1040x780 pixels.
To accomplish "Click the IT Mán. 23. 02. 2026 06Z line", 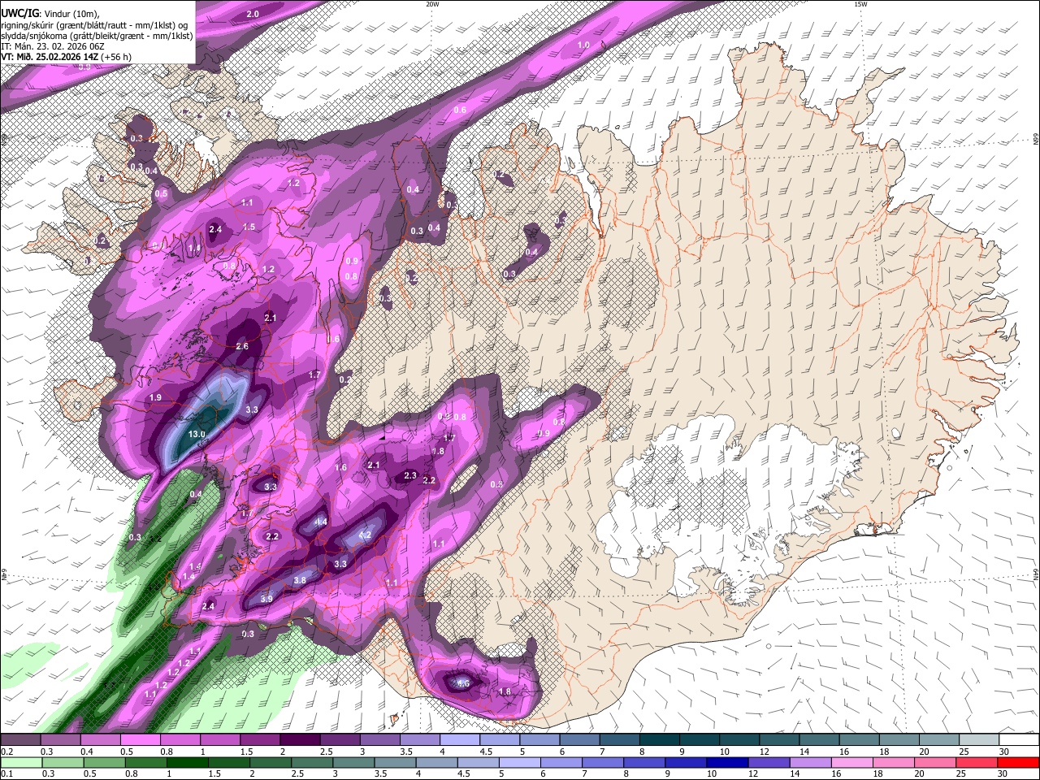I will point(52,46).
